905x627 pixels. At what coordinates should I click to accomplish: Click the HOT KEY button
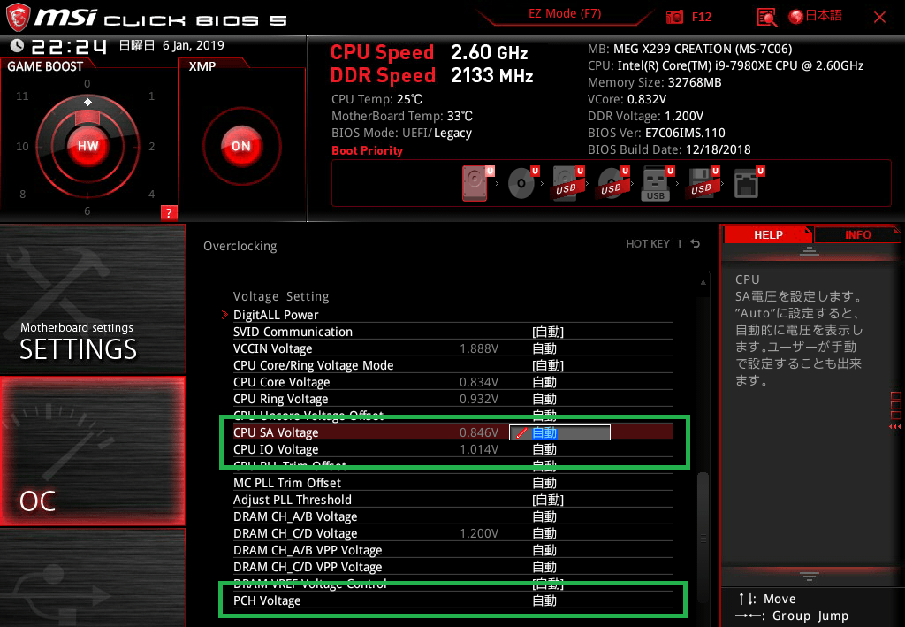pos(648,244)
